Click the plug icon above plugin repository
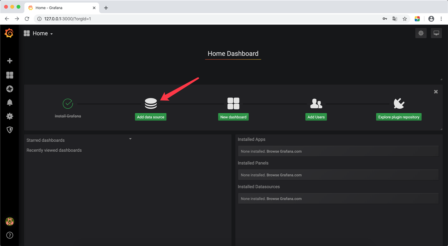This screenshot has height=246, width=448. pos(399,103)
